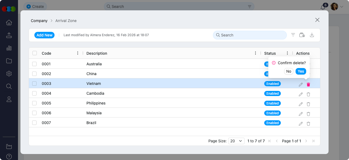Click the Add New button
This screenshot has width=349, height=160.
44,35
